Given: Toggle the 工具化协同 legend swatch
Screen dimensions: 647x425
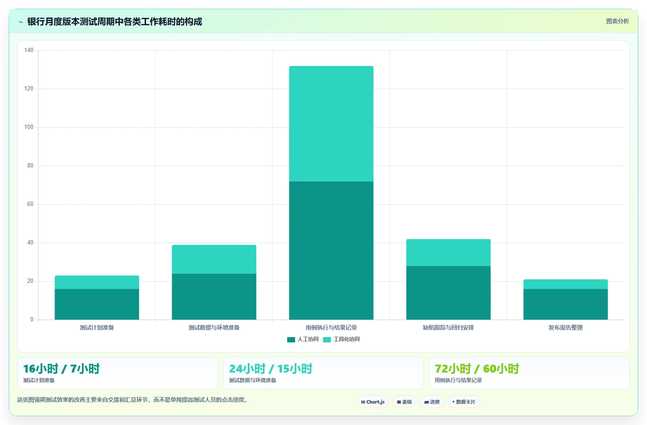Looking at the screenshot, I should tap(327, 339).
